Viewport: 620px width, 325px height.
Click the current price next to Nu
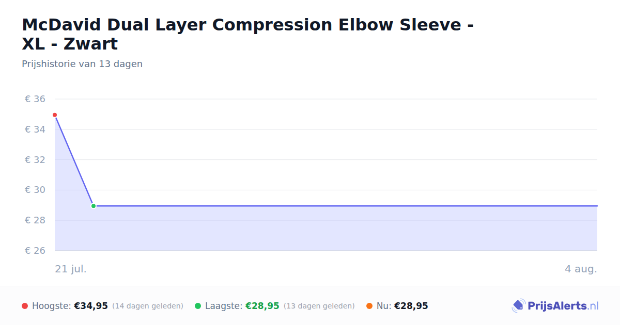(x=411, y=306)
